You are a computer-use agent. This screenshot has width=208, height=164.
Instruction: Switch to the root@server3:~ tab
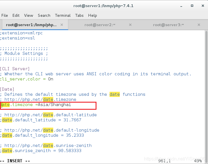click(x=168, y=25)
